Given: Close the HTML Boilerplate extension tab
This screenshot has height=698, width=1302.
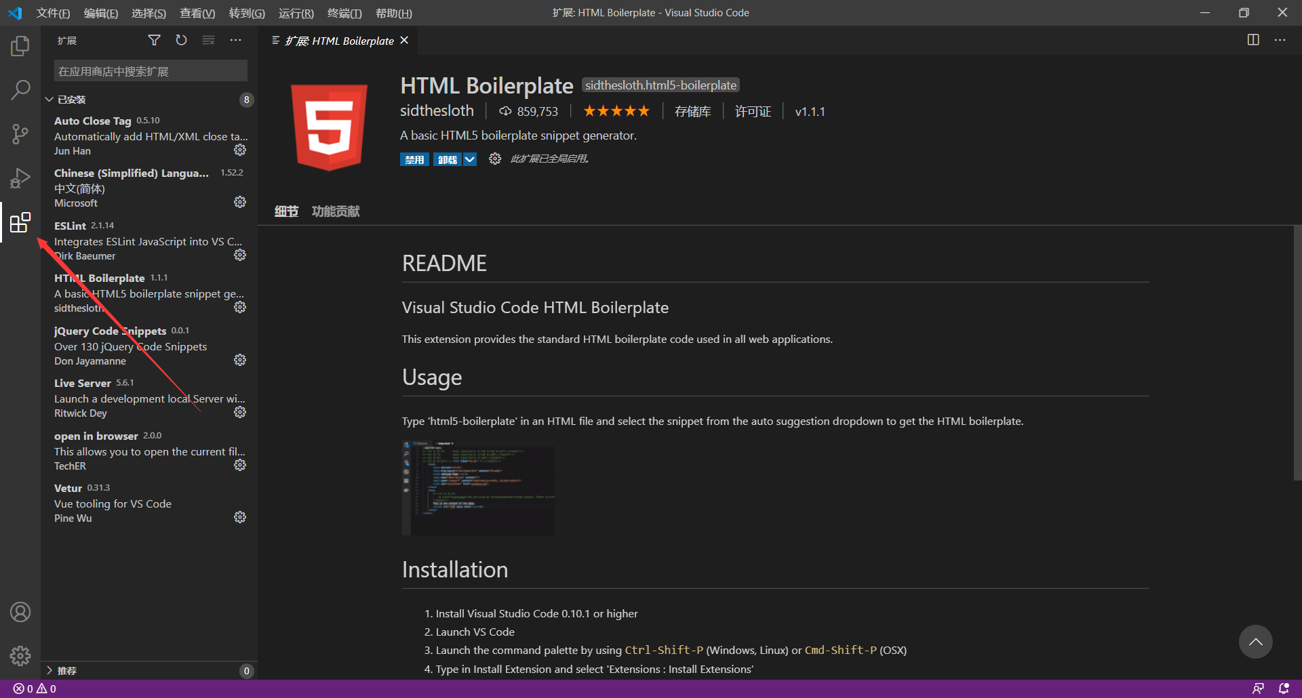Looking at the screenshot, I should [404, 41].
